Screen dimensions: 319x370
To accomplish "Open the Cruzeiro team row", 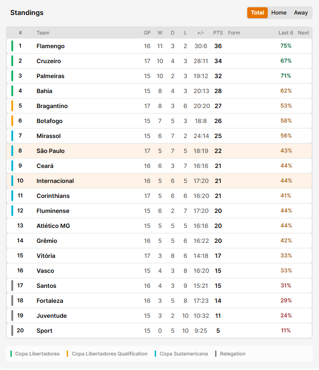I will click(x=159, y=61).
